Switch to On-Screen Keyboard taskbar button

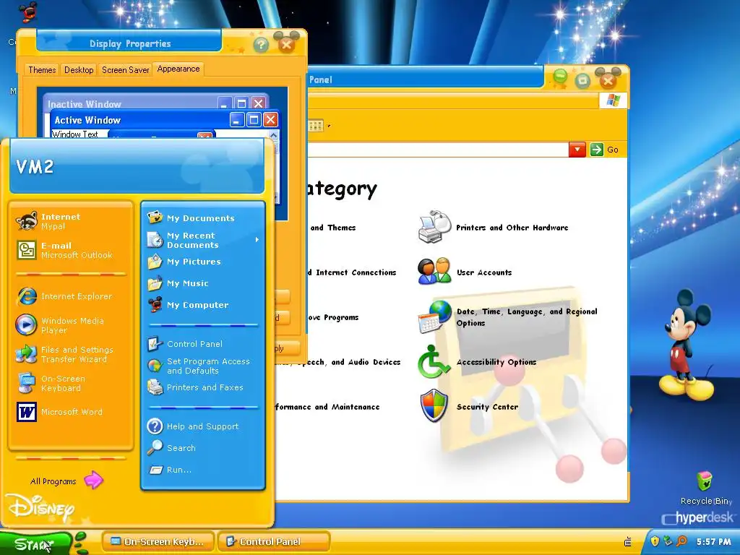158,542
